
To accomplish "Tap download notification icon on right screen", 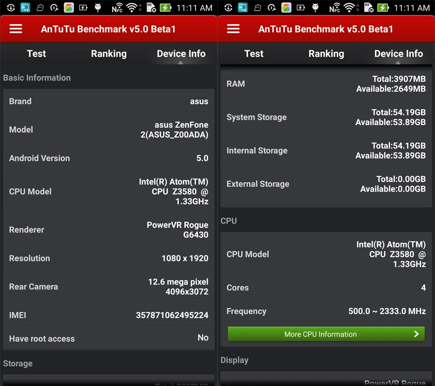I will pyautogui.click(x=228, y=8).
